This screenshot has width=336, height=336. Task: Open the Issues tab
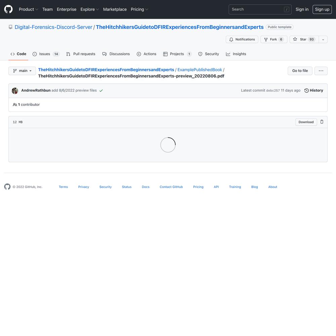pyautogui.click(x=46, y=54)
